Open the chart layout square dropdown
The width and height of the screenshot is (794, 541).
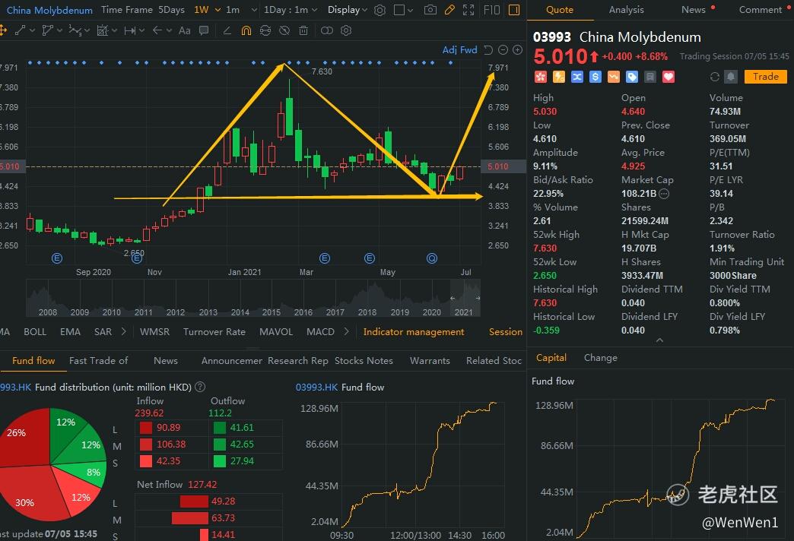[404, 10]
